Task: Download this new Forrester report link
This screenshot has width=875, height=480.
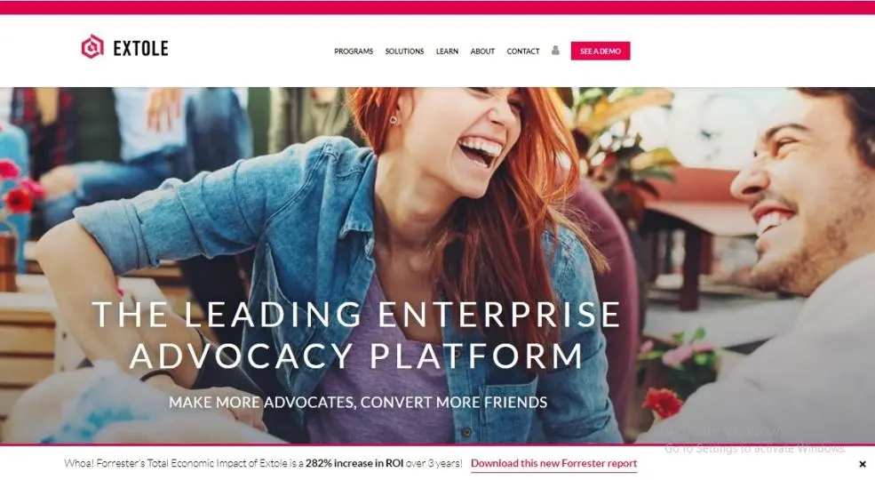Action: 553,463
